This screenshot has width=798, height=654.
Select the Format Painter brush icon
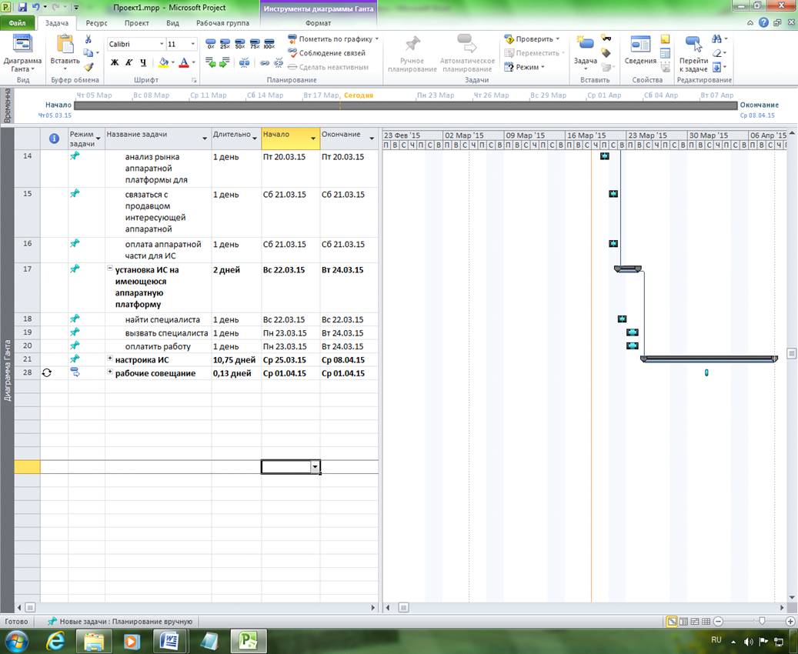tap(88, 67)
